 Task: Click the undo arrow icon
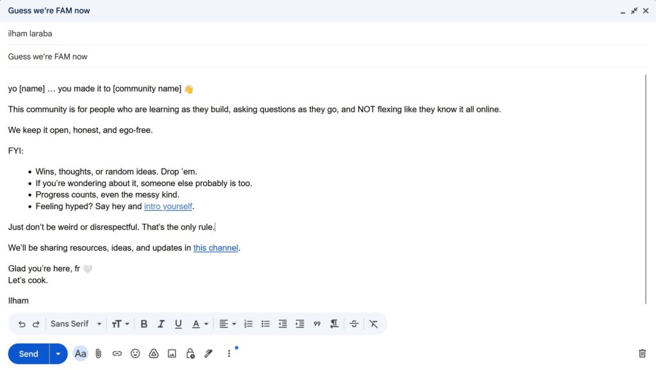pyautogui.click(x=22, y=324)
